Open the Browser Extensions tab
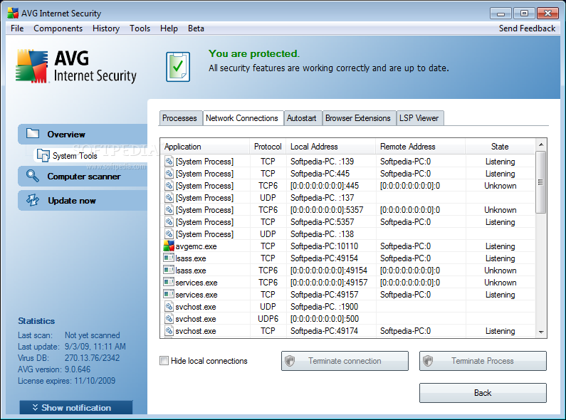This screenshot has height=420, width=566. 357,118
